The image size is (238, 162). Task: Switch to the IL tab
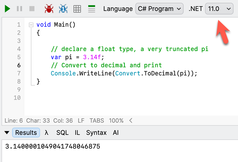tap(77, 133)
